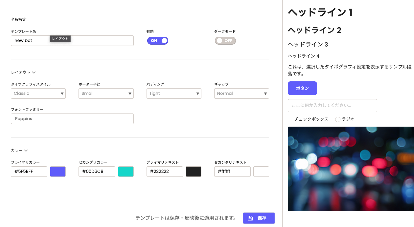Check the チェックボックス checkbox in preview
The width and height of the screenshot is (414, 227).
click(x=290, y=119)
